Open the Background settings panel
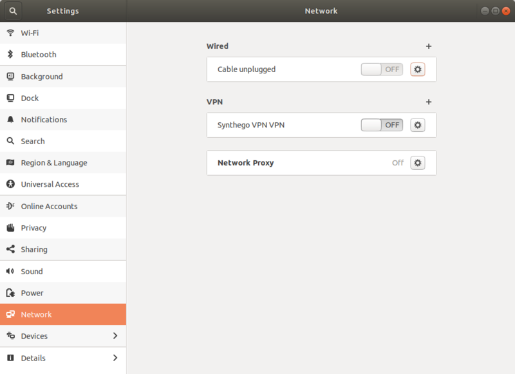The image size is (515, 374). coord(42,77)
